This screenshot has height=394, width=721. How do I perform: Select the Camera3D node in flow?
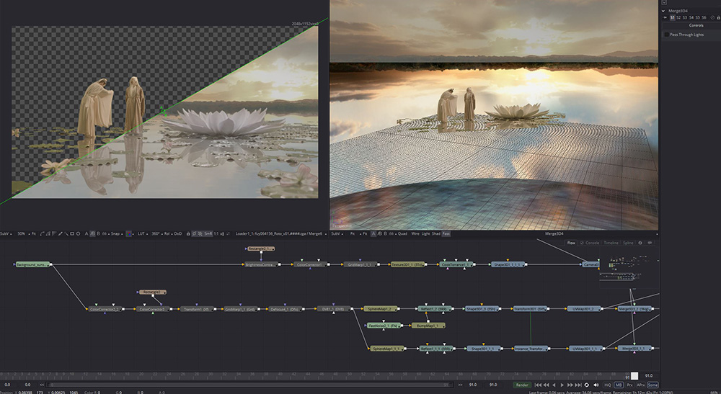[x=591, y=264]
